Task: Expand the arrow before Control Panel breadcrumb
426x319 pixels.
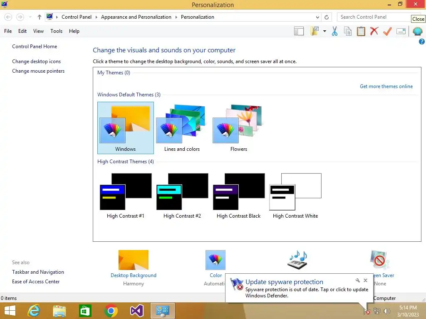Action: tap(57, 17)
